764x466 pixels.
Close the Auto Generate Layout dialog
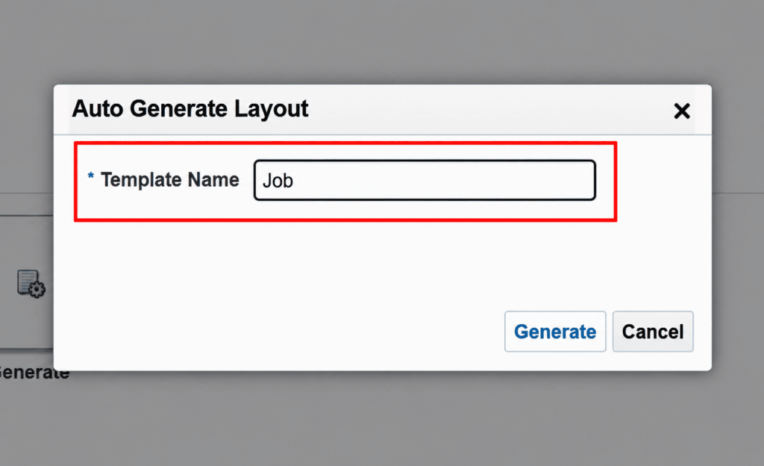[682, 111]
